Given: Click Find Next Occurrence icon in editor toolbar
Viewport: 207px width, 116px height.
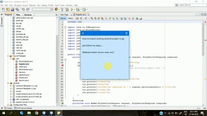Looking at the screenshot, I should [99, 18].
